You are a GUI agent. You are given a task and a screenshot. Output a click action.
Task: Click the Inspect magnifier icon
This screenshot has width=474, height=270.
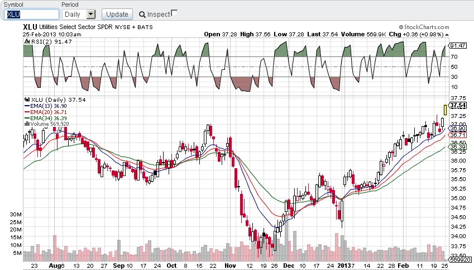[142, 15]
